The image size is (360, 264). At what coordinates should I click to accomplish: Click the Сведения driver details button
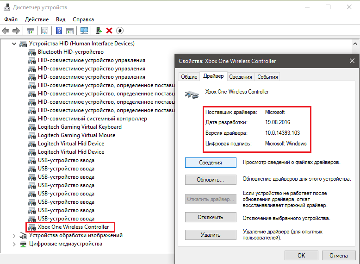[x=211, y=163]
